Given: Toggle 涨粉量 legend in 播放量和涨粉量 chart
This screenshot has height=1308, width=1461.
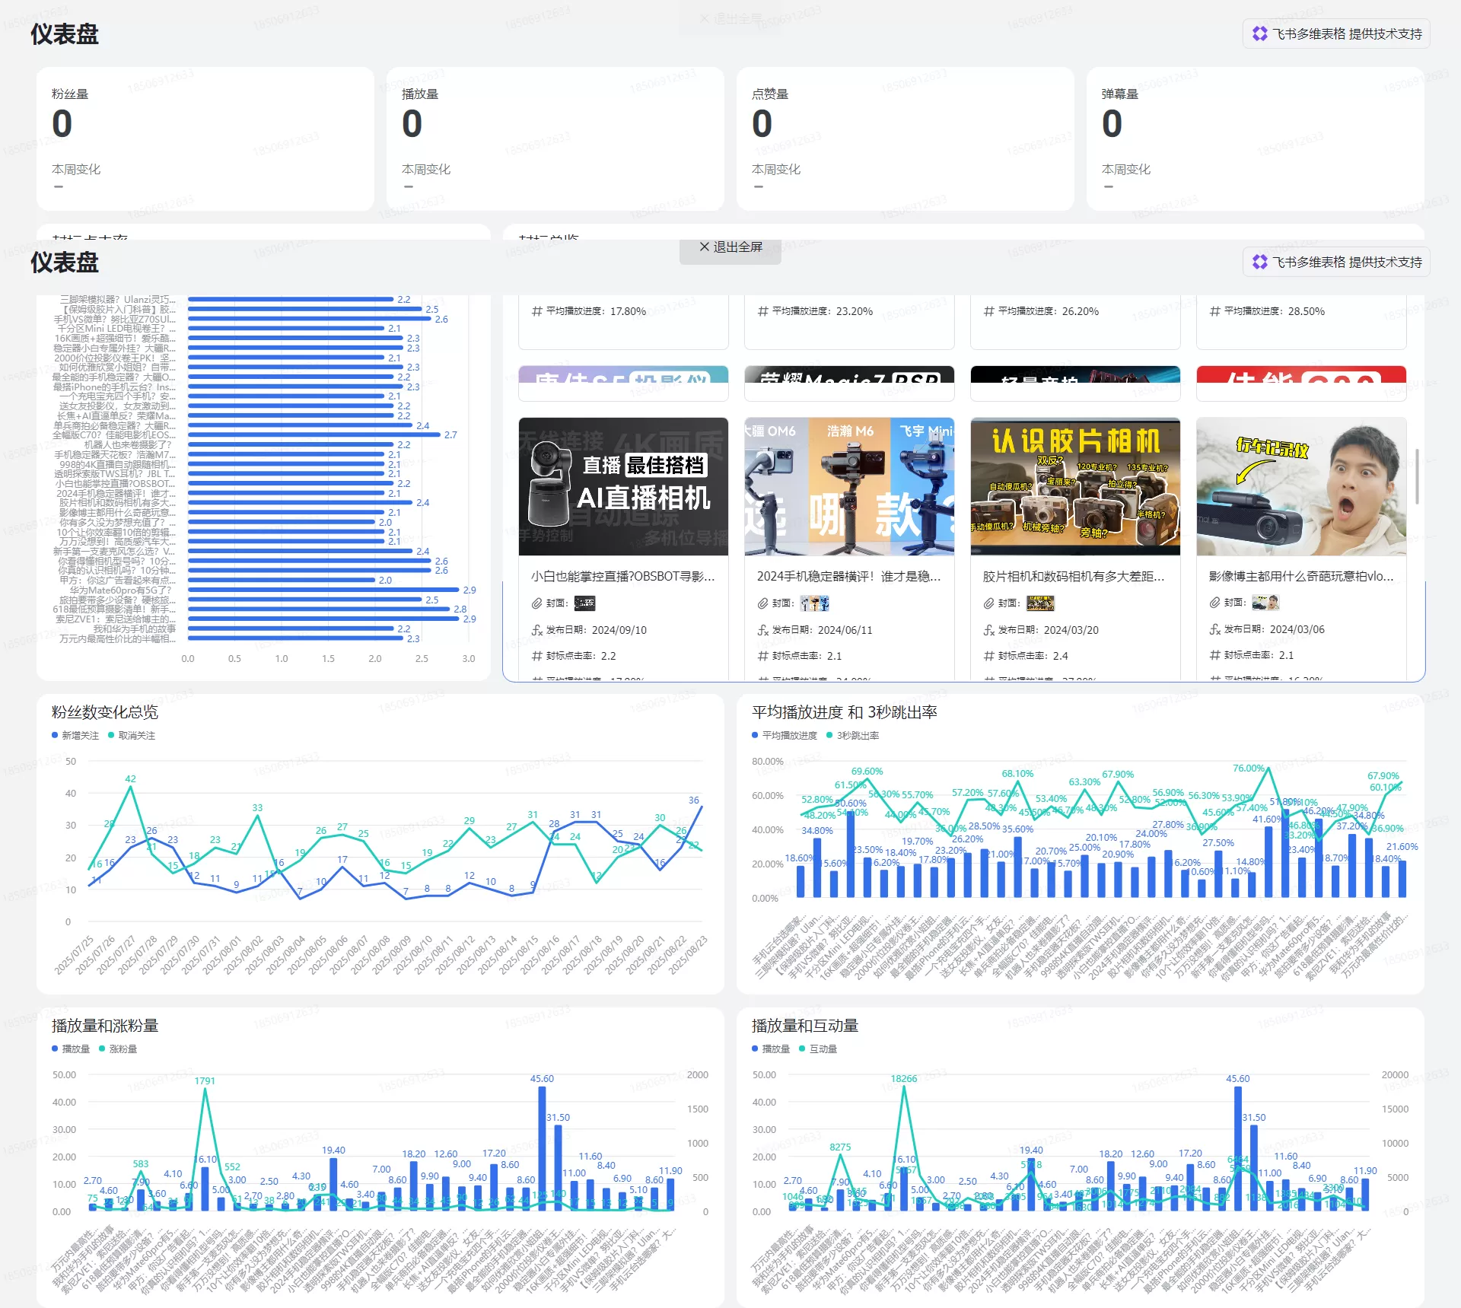Looking at the screenshot, I should pos(118,1049).
